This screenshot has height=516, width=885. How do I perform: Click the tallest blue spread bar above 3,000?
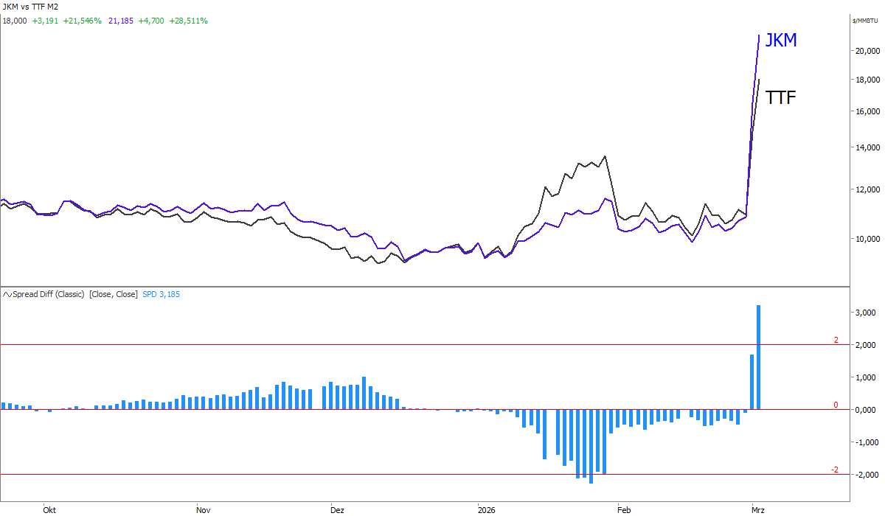click(758, 358)
